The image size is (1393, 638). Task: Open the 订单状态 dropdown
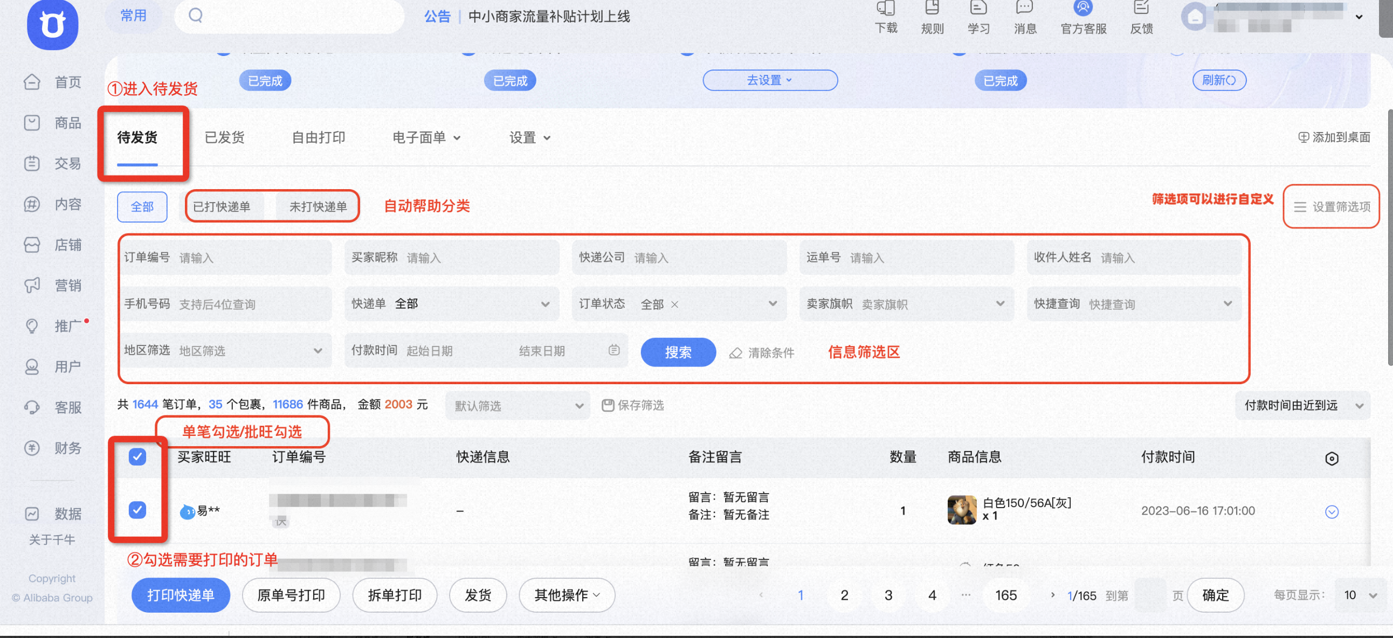(679, 304)
